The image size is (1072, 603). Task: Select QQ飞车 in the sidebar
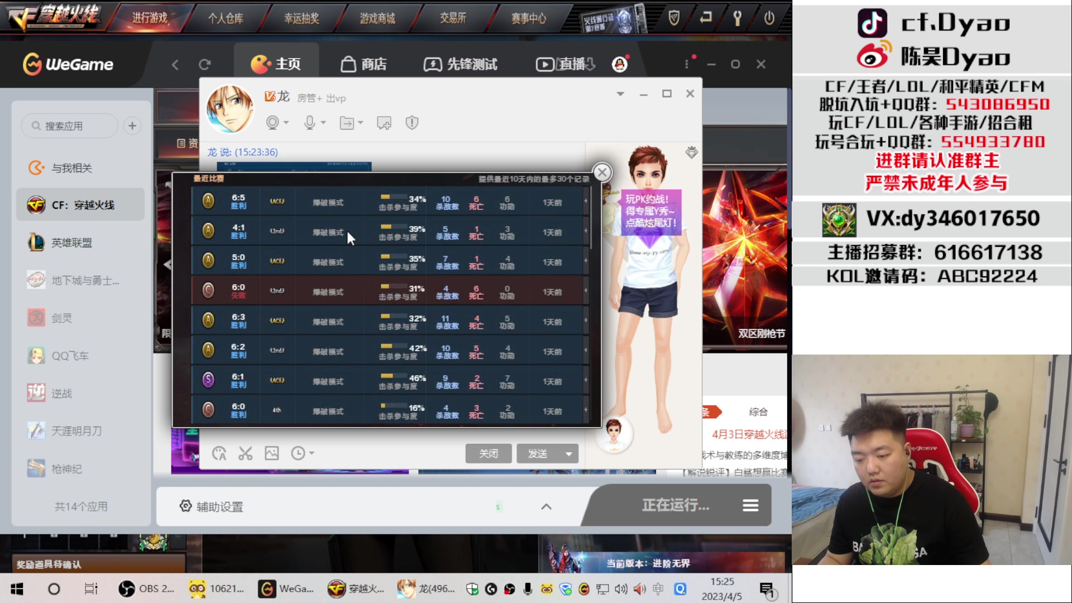(x=80, y=356)
